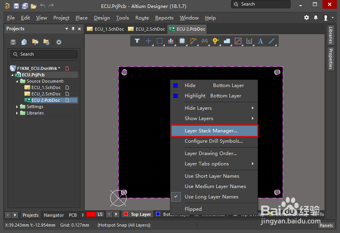Toggle the Flipped option
The height and width of the screenshot is (233, 340).
click(x=193, y=209)
